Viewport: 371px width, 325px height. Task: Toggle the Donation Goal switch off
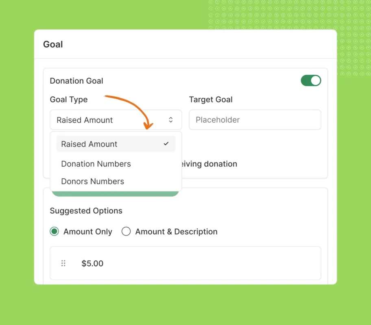pos(311,80)
